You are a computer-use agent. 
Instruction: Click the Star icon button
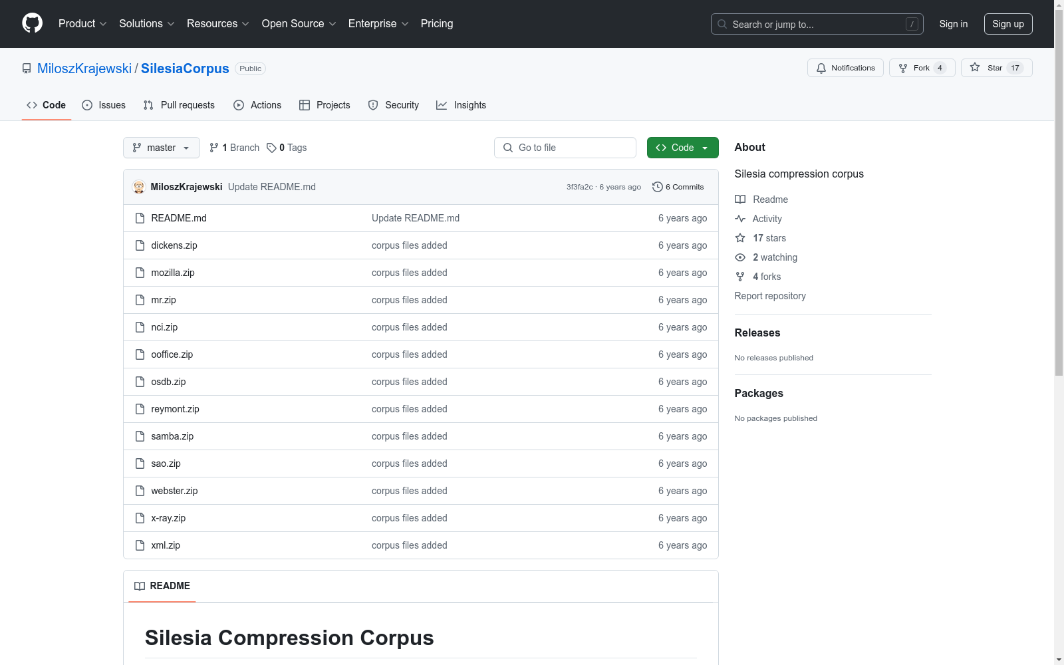click(975, 68)
